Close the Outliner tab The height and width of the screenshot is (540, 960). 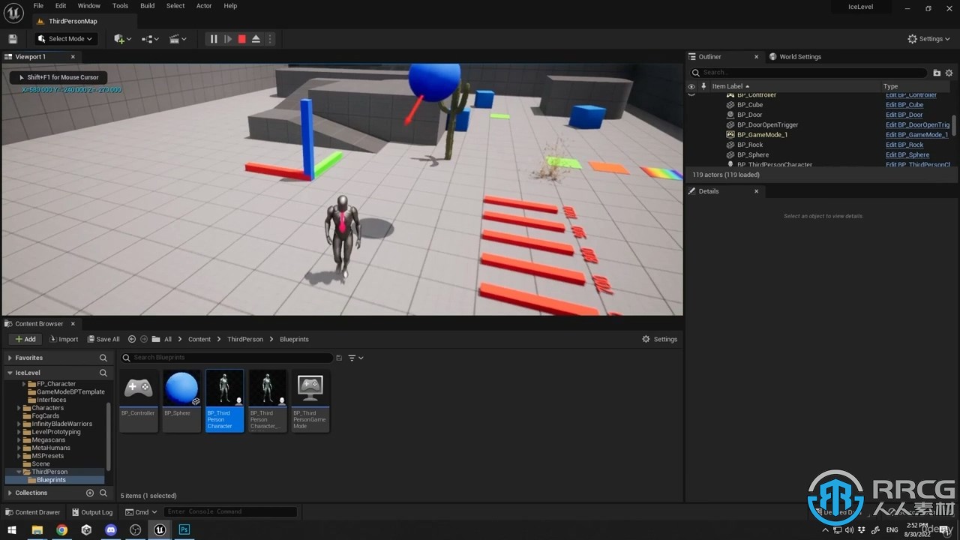coord(756,57)
